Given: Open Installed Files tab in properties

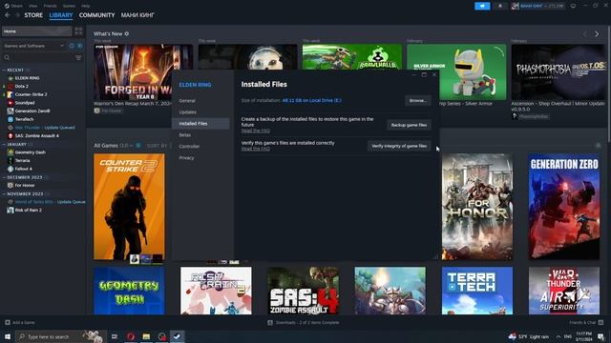Looking at the screenshot, I should point(200,123).
